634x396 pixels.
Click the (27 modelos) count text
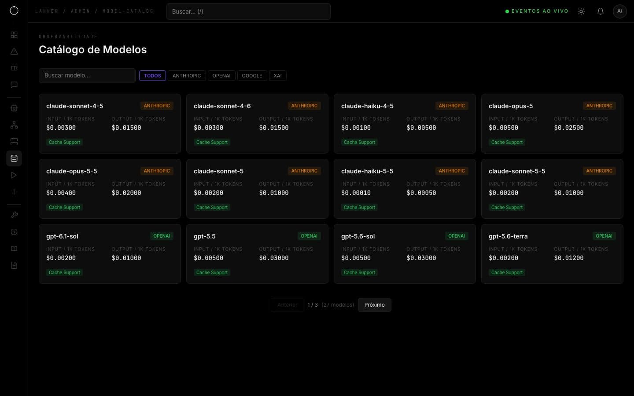point(338,305)
